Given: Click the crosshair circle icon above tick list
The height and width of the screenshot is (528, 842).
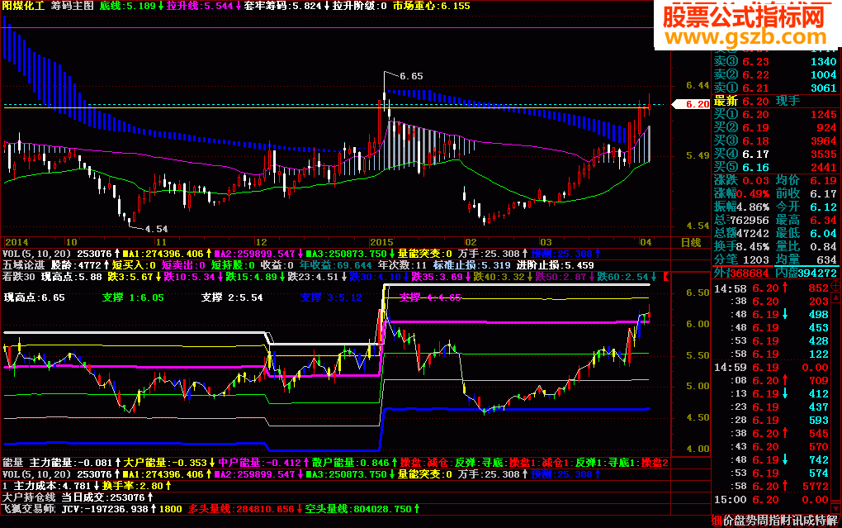Looking at the screenshot, I should click(835, 284).
